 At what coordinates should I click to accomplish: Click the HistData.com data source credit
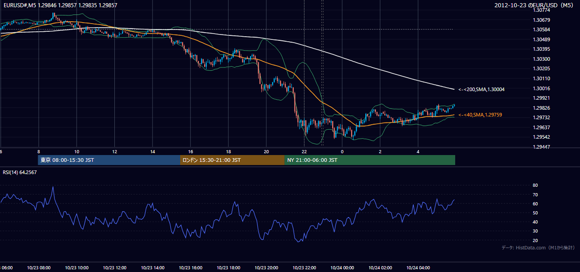[x=538, y=248]
